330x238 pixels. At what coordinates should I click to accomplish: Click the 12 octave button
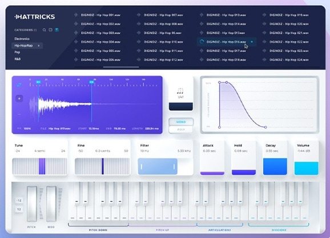(19, 209)
